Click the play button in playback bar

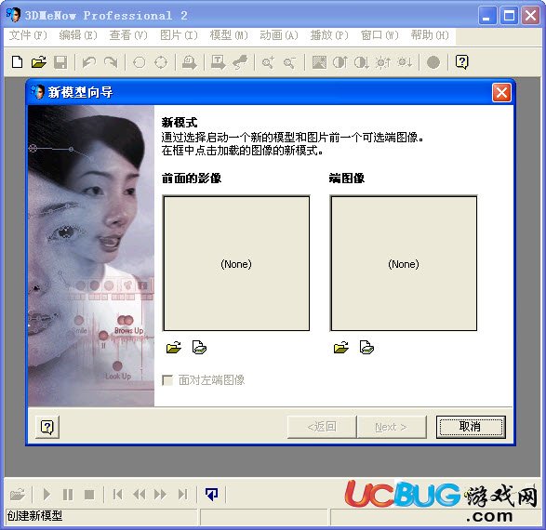(47, 494)
